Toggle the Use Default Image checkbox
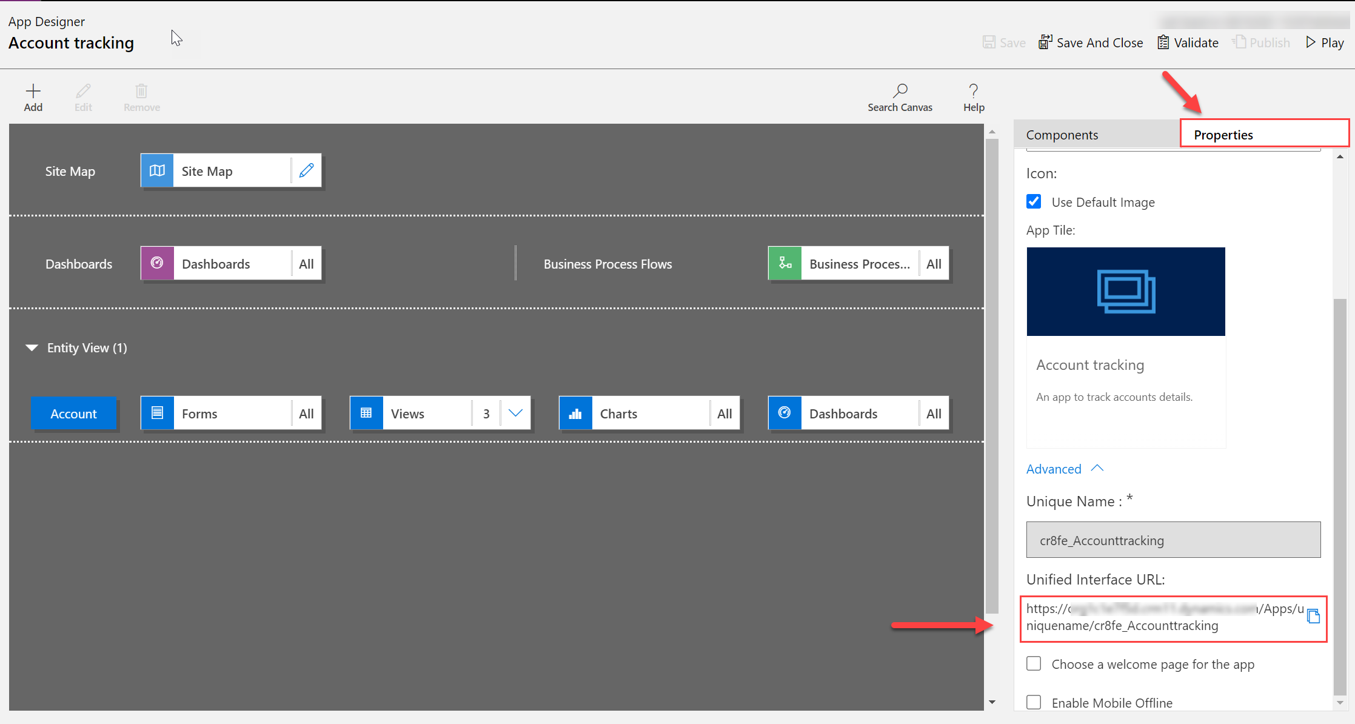 pyautogui.click(x=1035, y=201)
